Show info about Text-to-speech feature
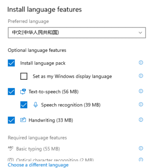 click(x=141, y=91)
